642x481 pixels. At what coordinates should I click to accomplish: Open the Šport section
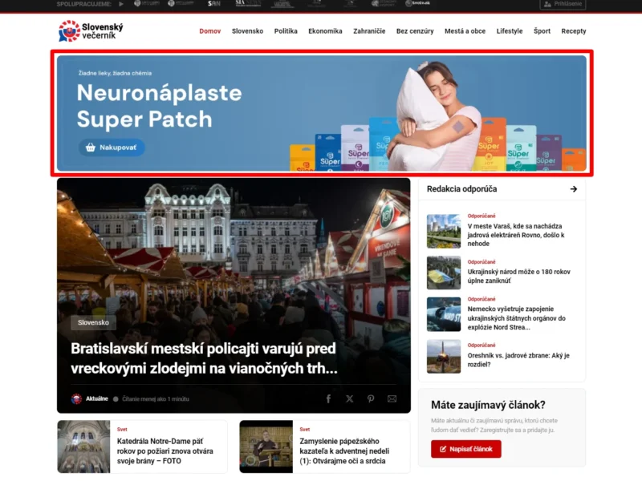click(542, 30)
